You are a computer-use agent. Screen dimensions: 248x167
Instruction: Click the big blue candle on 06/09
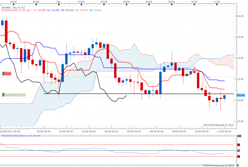[x=160, y=83]
